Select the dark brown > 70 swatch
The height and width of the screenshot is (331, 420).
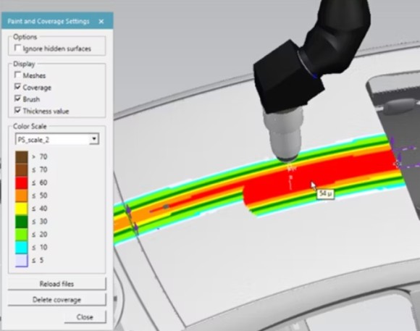coord(22,157)
